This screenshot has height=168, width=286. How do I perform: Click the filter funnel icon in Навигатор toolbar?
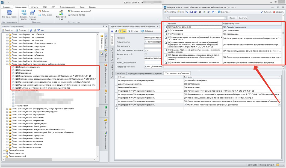click(x=39, y=30)
